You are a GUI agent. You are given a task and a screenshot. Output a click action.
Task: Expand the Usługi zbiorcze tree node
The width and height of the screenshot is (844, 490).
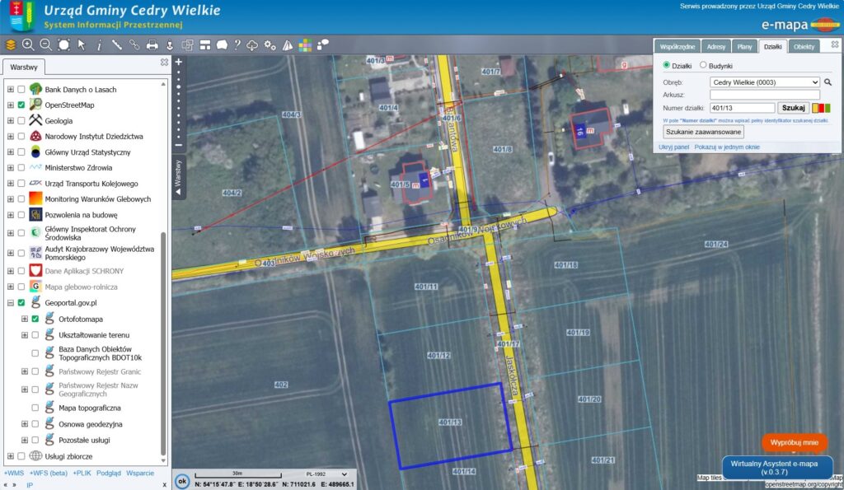pyautogui.click(x=10, y=456)
